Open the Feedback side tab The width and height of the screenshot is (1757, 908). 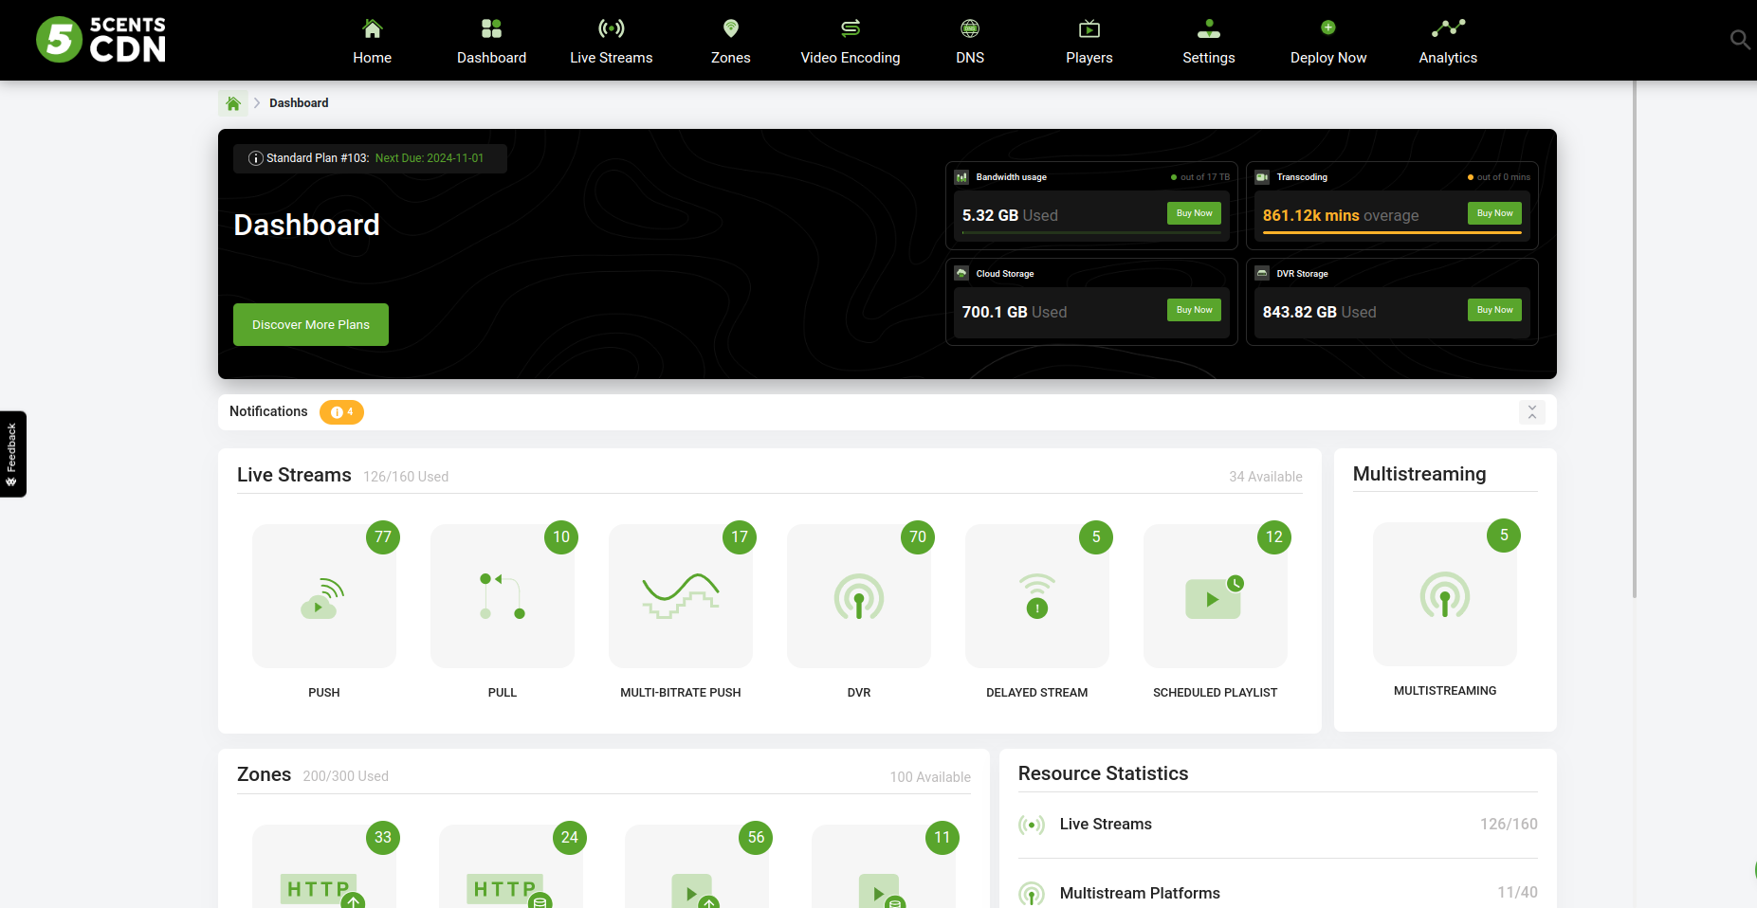pyautogui.click(x=12, y=454)
